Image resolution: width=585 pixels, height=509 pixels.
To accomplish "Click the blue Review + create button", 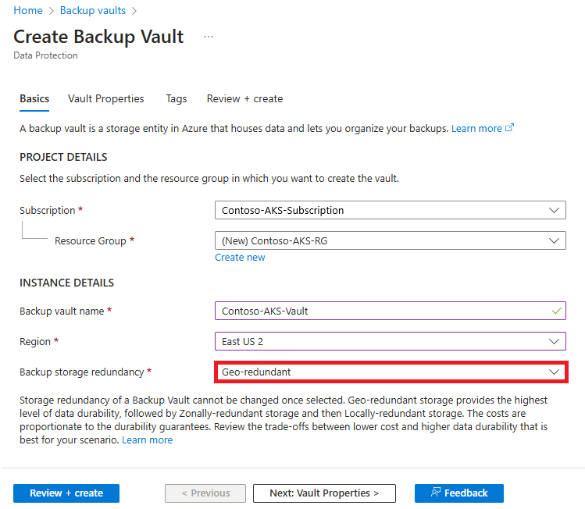I will (x=66, y=493).
